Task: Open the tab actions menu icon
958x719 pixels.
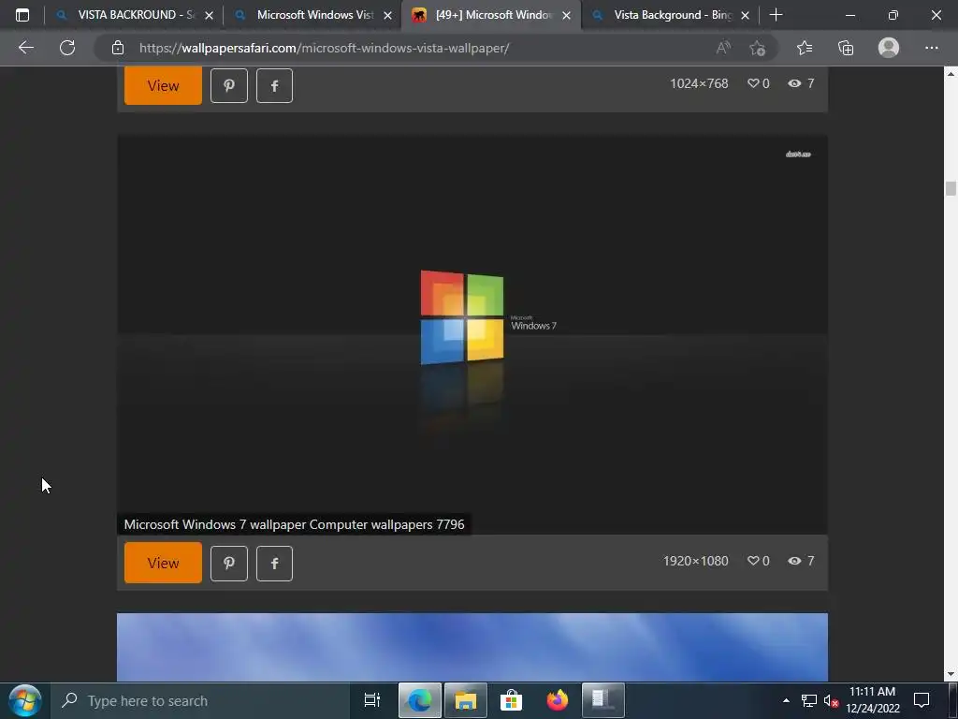Action: coord(22,15)
